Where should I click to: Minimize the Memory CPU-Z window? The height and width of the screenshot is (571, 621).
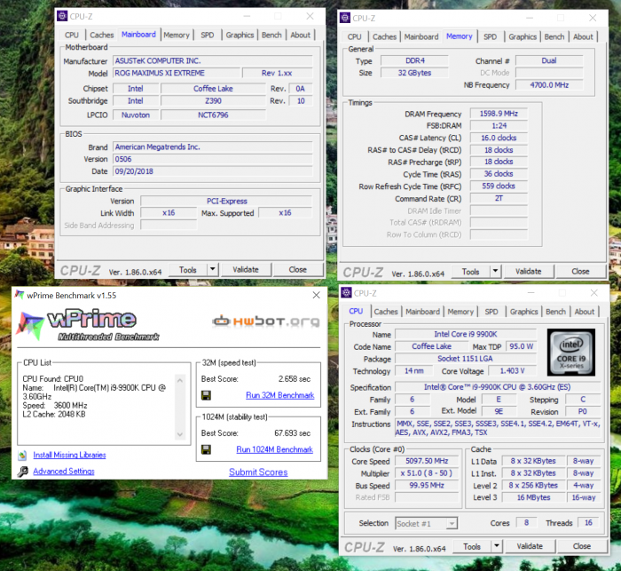pyautogui.click(x=530, y=18)
